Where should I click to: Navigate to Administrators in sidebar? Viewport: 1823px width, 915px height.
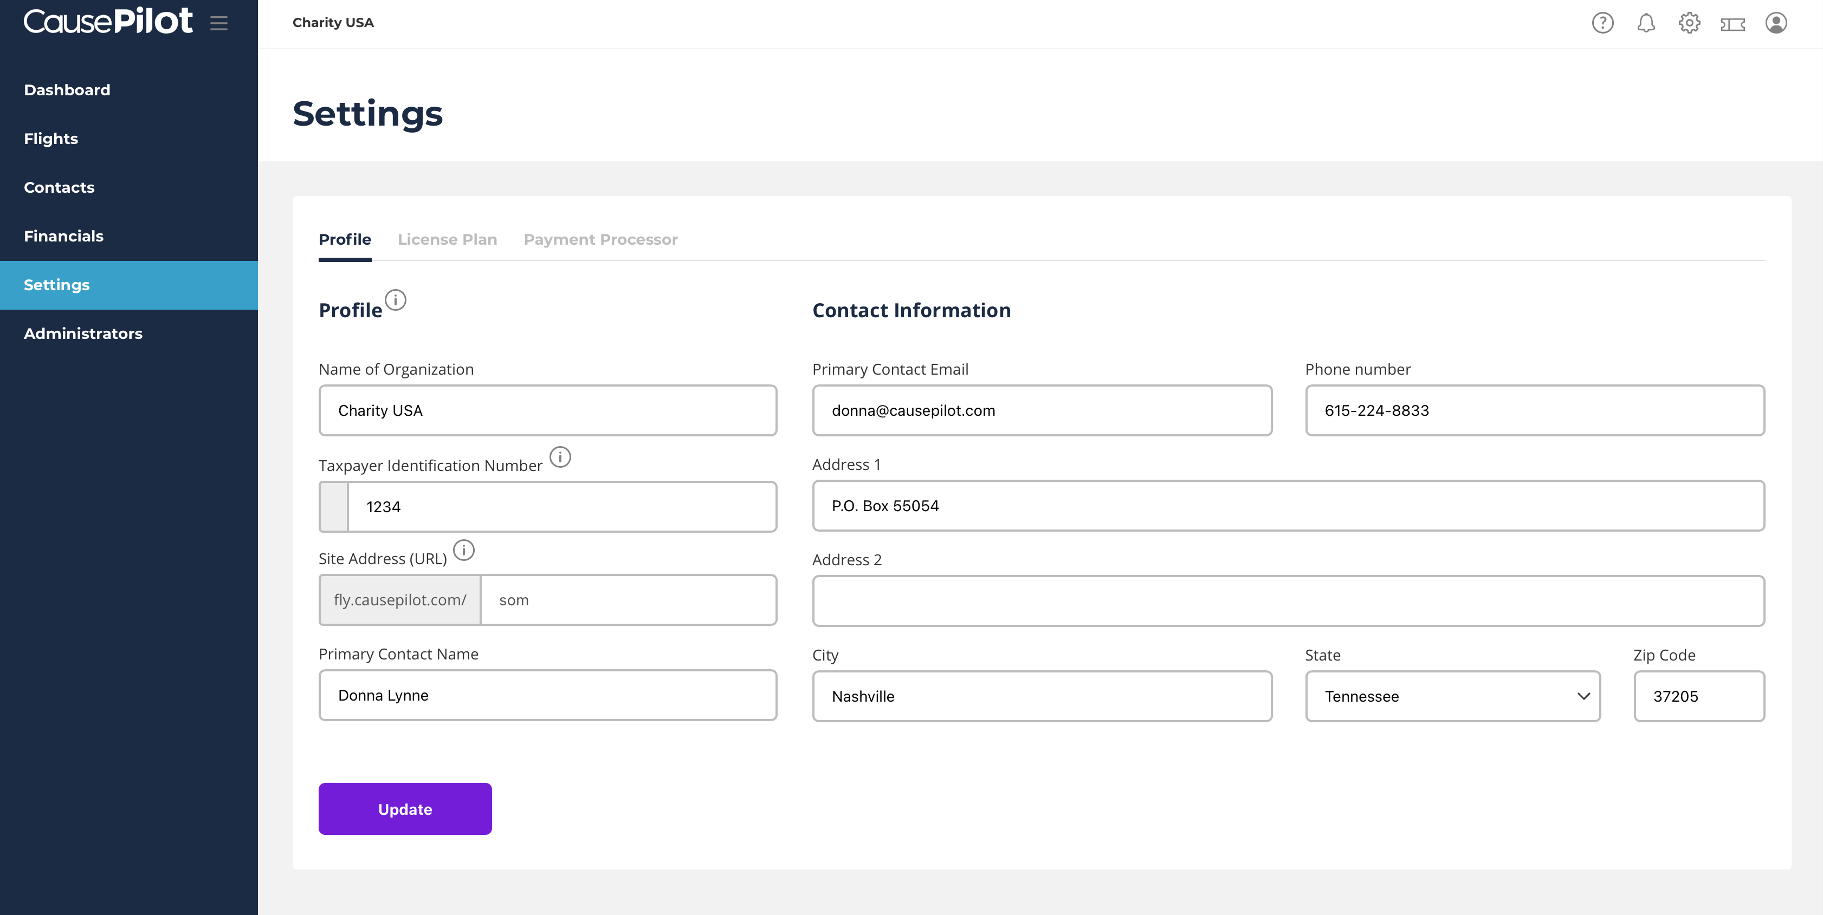(x=83, y=334)
